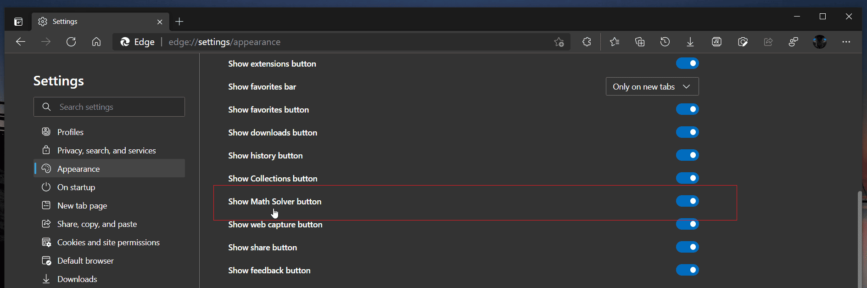This screenshot has width=867, height=288.
Task: Open the Math Solver toolbar icon
Action: 716,42
